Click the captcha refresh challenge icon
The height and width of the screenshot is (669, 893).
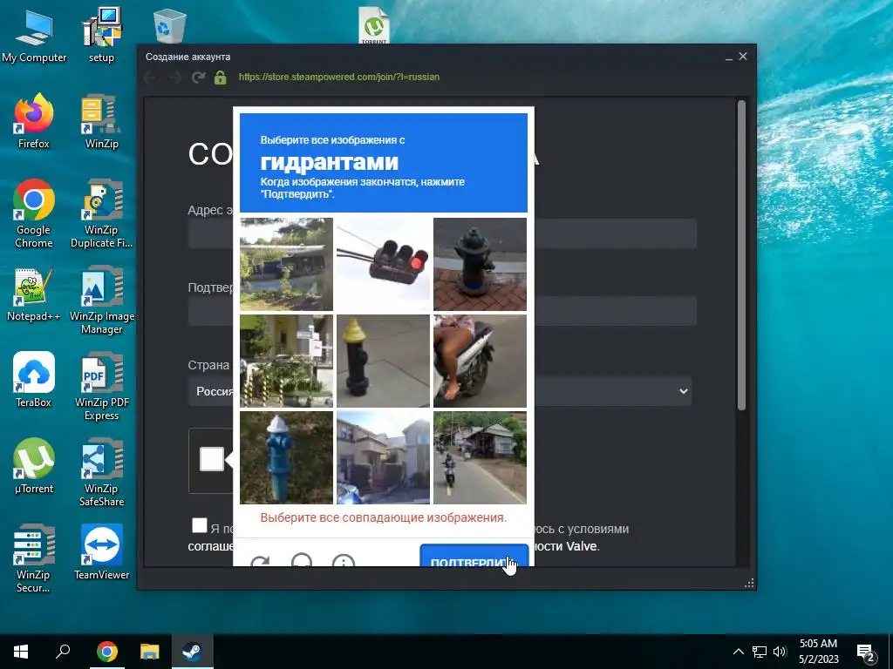tap(260, 561)
